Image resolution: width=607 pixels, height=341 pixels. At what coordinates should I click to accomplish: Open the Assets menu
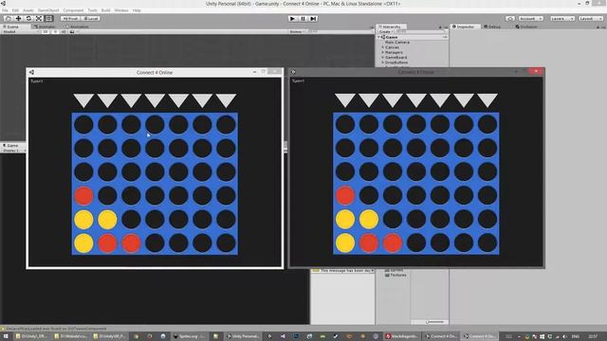tap(28, 10)
